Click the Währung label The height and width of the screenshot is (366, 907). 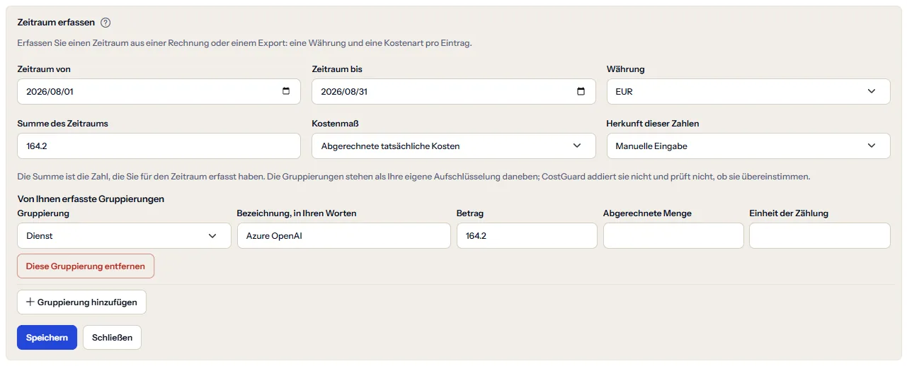point(626,69)
